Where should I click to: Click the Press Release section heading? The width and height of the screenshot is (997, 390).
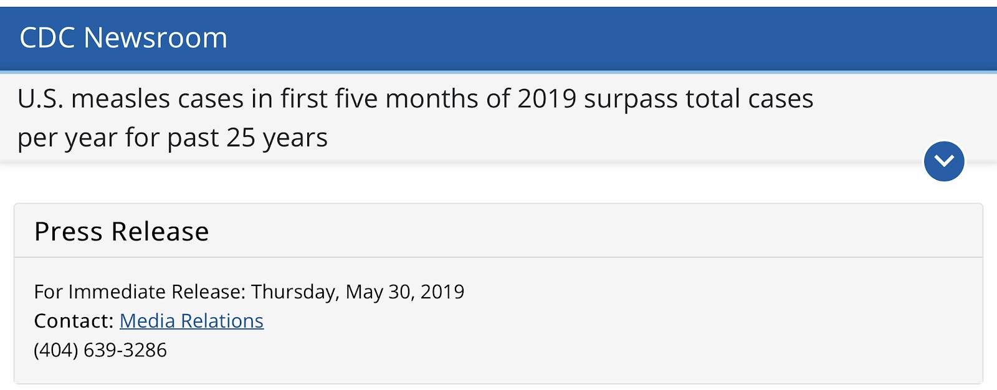click(x=122, y=231)
